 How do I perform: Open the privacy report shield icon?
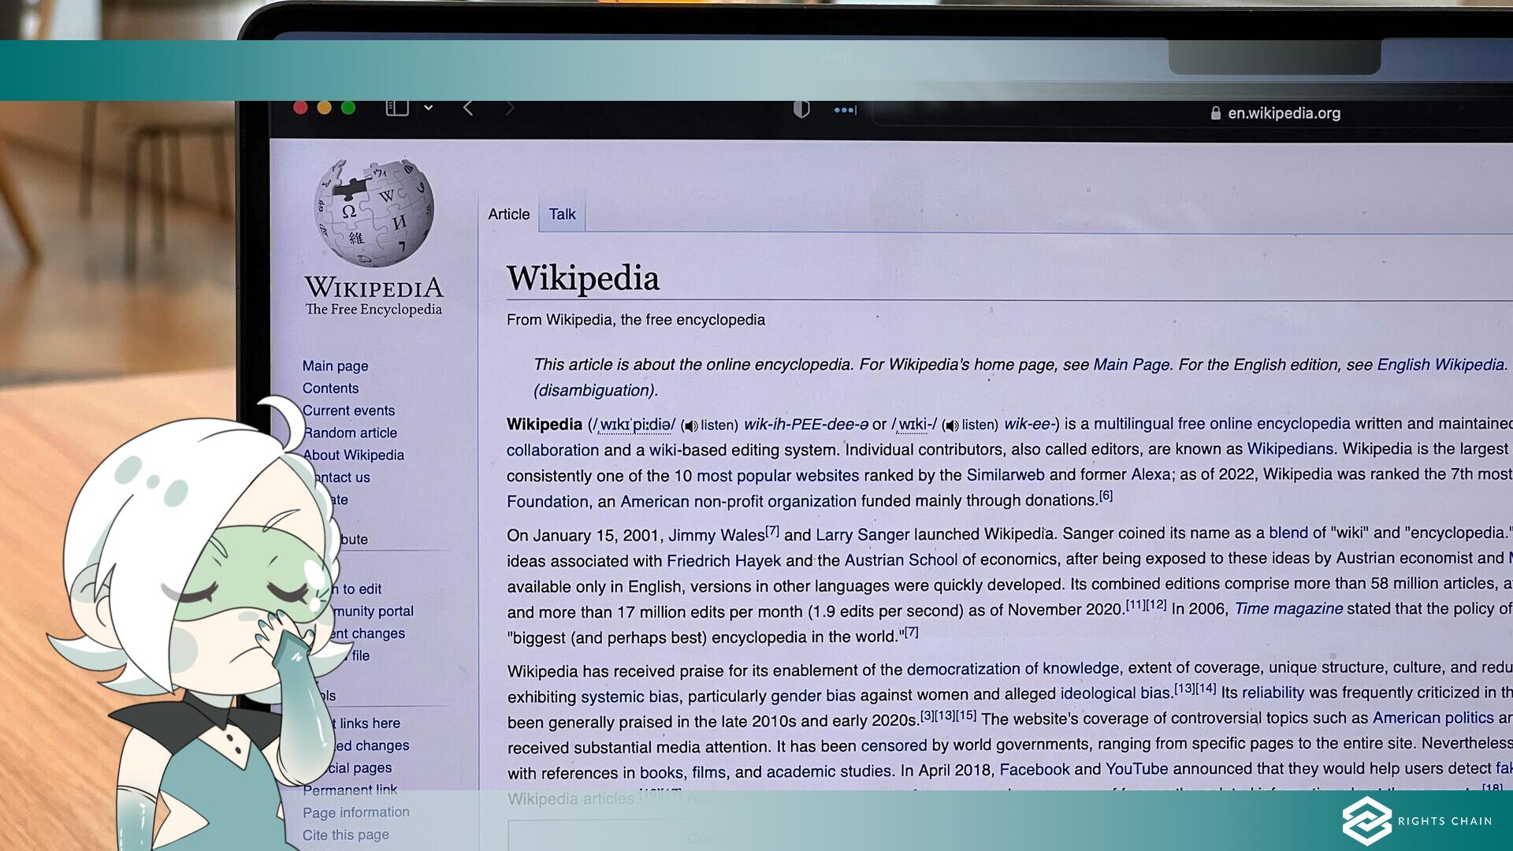pyautogui.click(x=801, y=110)
